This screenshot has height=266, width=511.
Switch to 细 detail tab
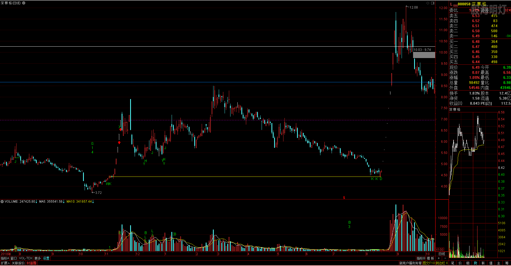click(468, 263)
